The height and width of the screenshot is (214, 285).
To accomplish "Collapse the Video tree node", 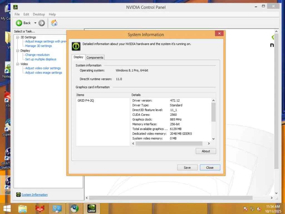I will [x=18, y=64].
